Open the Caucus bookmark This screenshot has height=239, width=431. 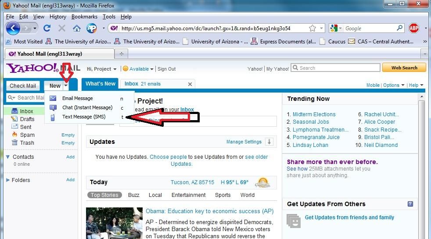pyautogui.click(x=333, y=42)
